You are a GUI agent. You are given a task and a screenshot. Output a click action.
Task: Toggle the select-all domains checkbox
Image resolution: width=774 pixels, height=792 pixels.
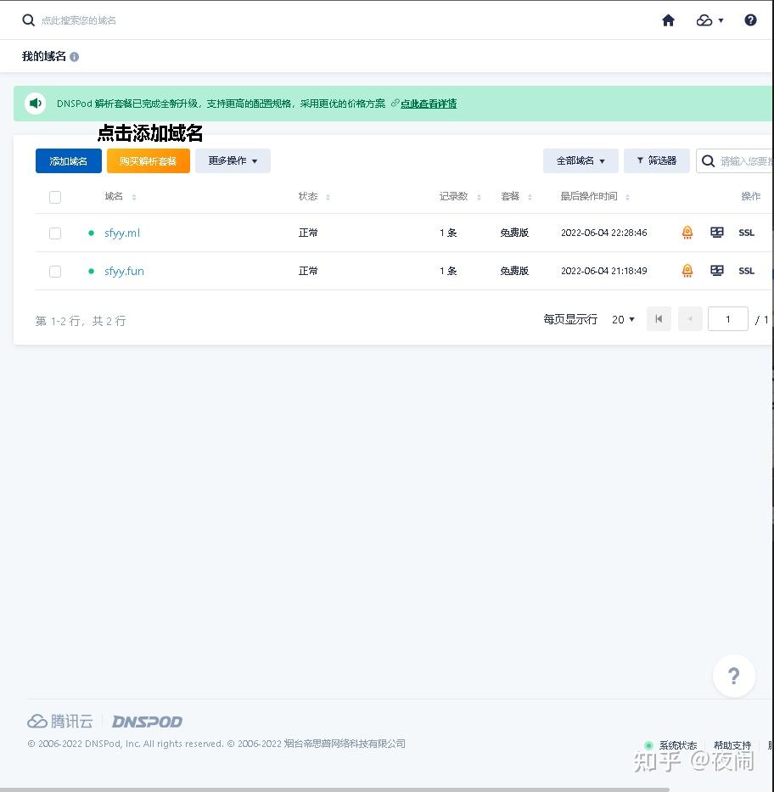(x=55, y=197)
